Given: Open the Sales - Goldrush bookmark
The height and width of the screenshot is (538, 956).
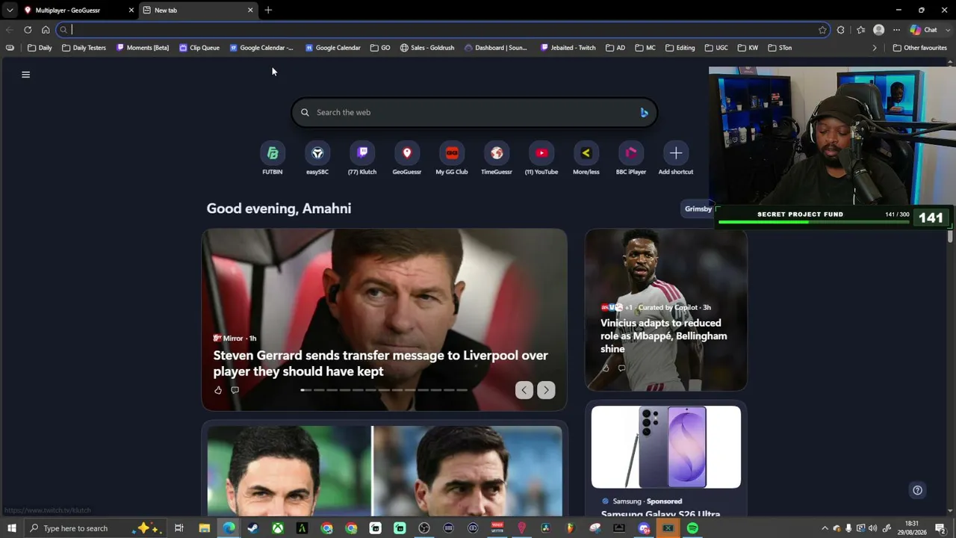Looking at the screenshot, I should coord(426,48).
